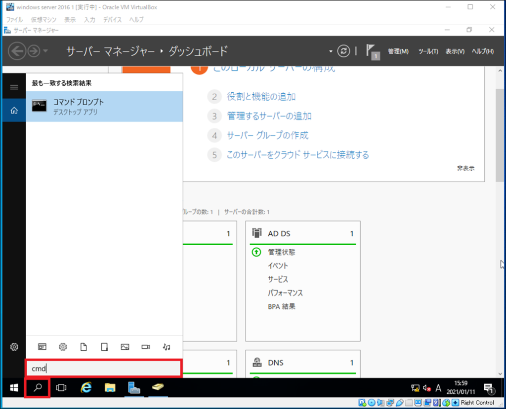Open the ツール(T) menu
This screenshot has width=506, height=409.
(x=428, y=51)
